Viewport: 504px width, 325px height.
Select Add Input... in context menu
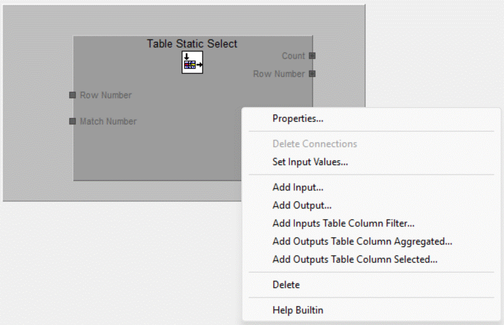click(x=298, y=187)
